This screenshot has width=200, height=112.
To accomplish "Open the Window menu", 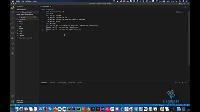I will coord(29,1).
